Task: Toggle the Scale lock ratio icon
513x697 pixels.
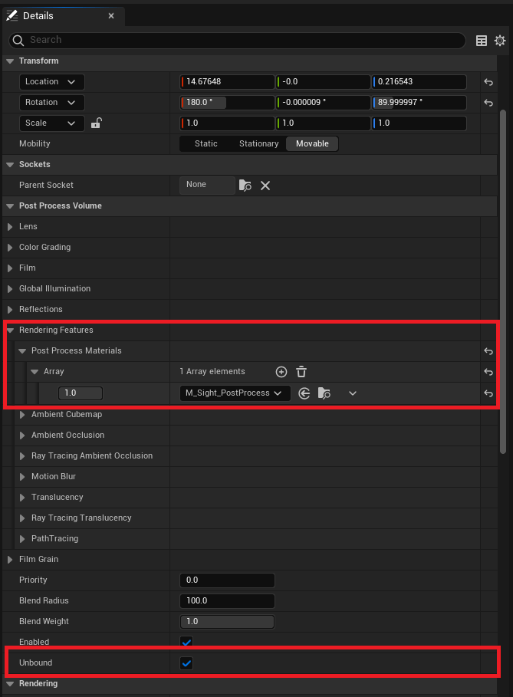Action: pyautogui.click(x=96, y=123)
